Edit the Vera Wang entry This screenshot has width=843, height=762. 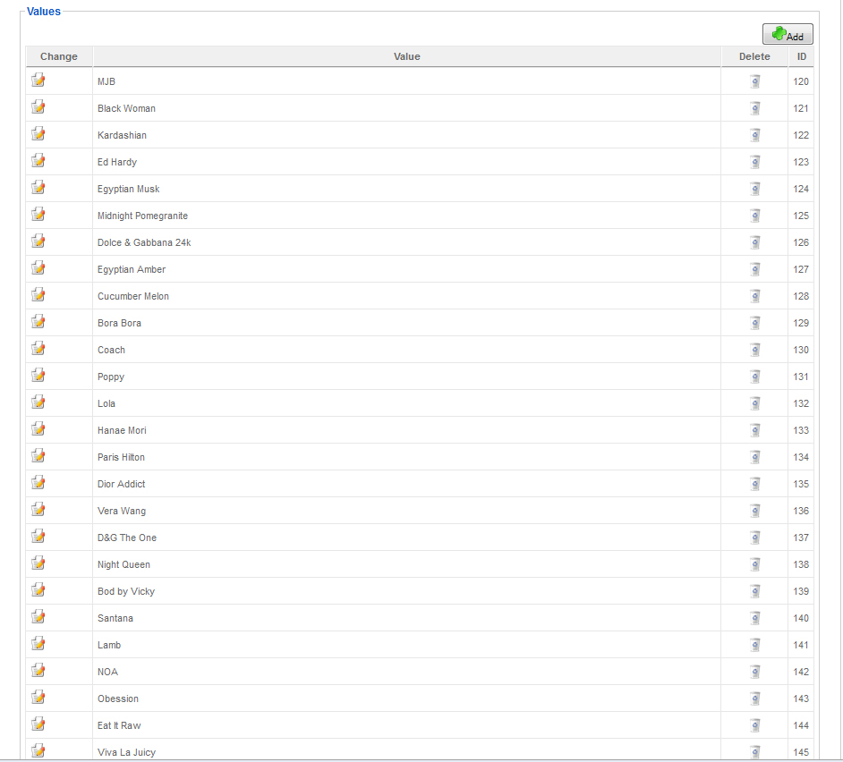pyautogui.click(x=38, y=510)
